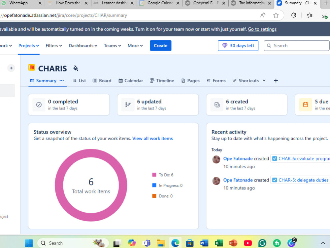Open a new browser tab
This screenshot has height=248, width=330.
pos(326,3)
